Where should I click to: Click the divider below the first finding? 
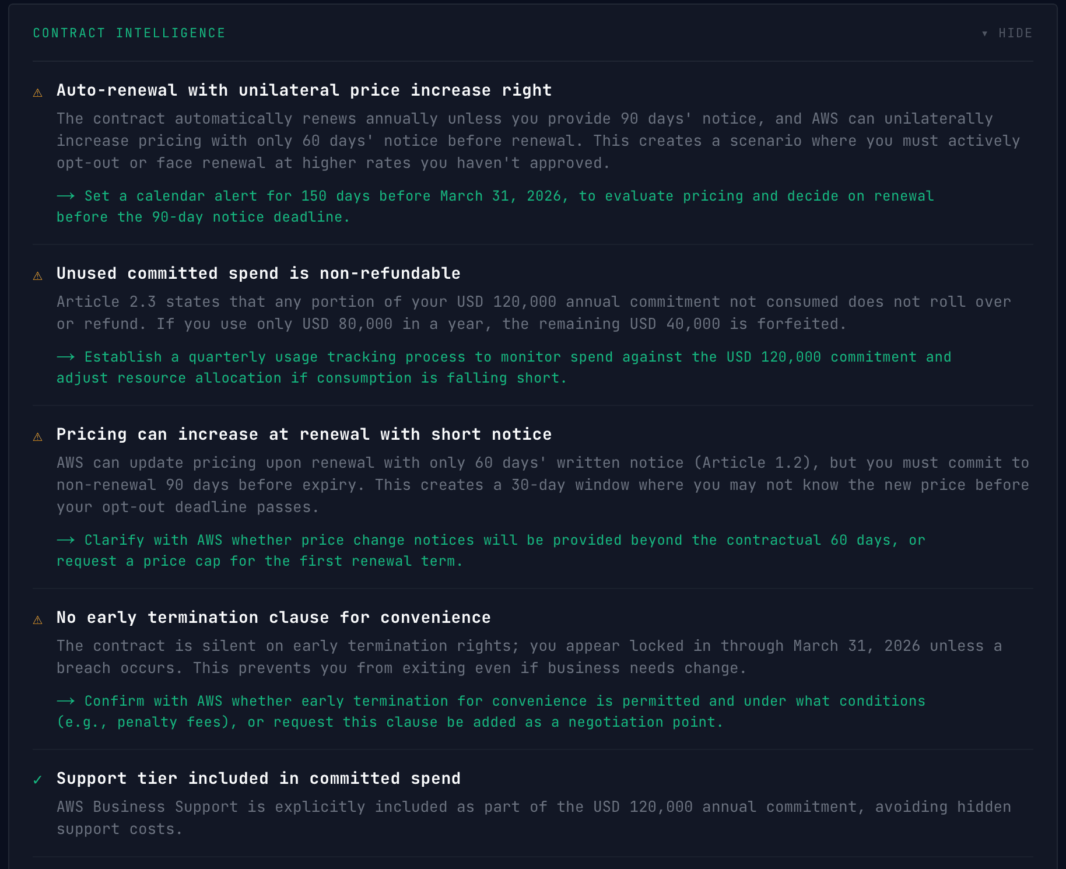point(533,245)
